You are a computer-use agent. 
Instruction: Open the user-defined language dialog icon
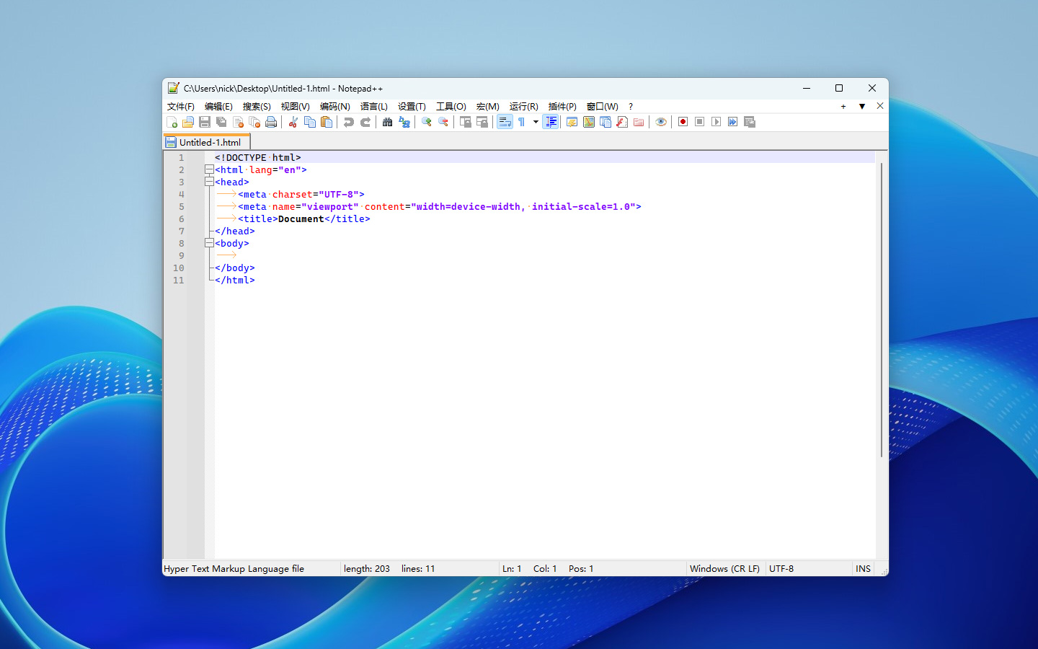pyautogui.click(x=572, y=122)
